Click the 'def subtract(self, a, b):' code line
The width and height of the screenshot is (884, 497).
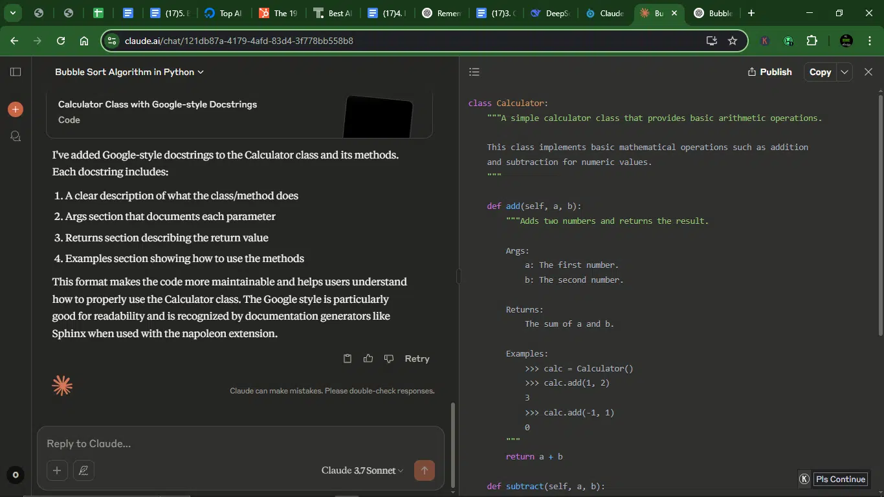(546, 486)
